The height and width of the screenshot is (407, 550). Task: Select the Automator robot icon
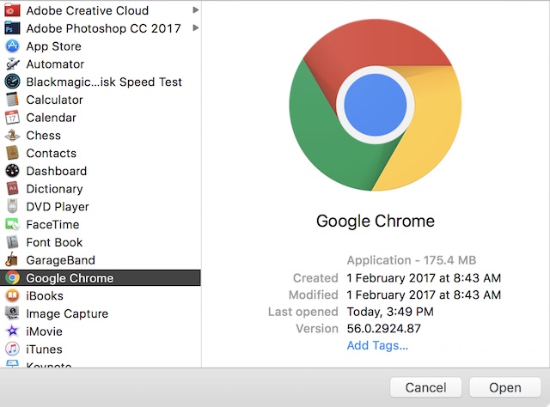pyautogui.click(x=12, y=64)
